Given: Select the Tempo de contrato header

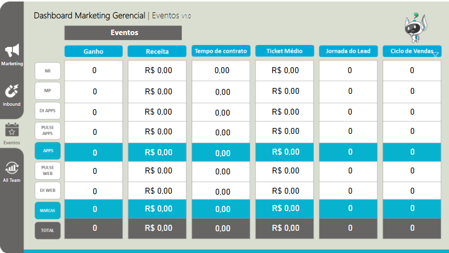Looking at the screenshot, I should [221, 51].
